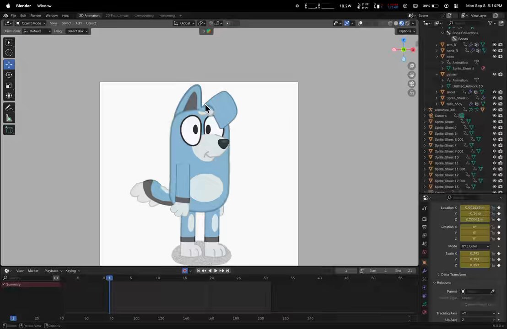Select the Cursor tool

[x=9, y=53]
